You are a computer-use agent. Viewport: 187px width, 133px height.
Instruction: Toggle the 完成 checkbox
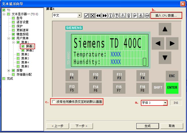tap(4, 79)
